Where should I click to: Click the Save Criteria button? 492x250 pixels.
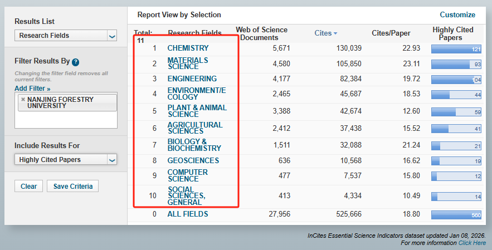(x=72, y=187)
